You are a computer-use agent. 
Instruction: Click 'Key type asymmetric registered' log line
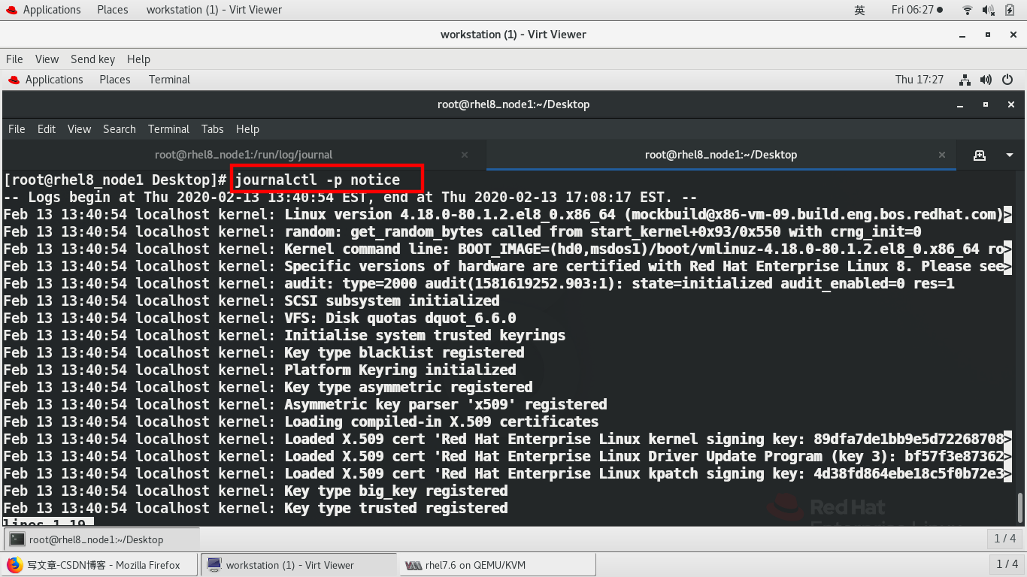[408, 387]
